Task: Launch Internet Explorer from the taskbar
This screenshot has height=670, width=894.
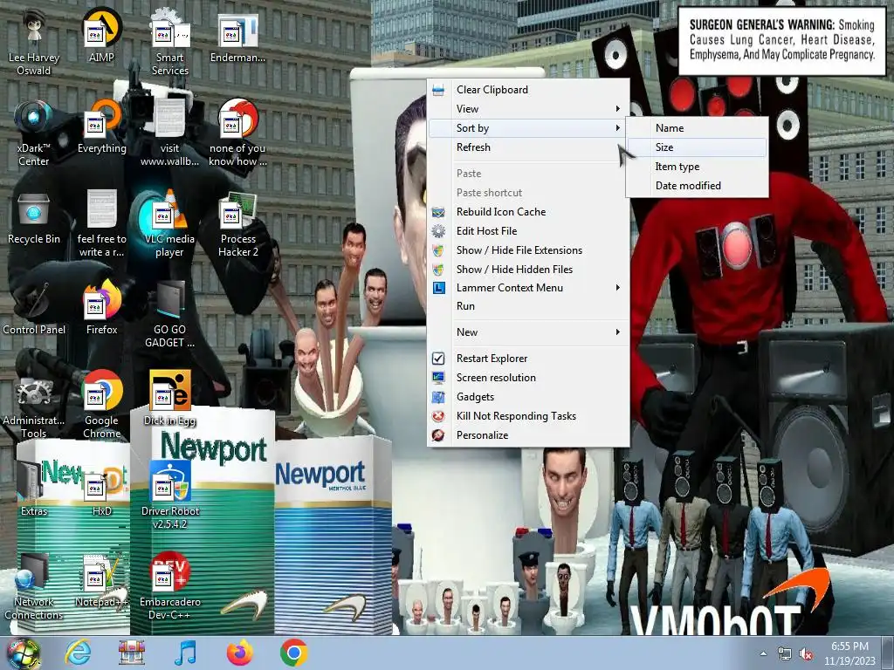Action: point(78,653)
